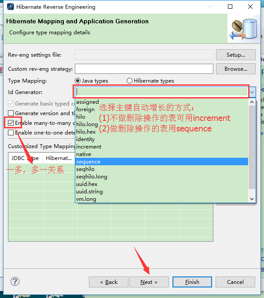264x298 pixels.
Task: Go to the Next page
Action: (x=149, y=282)
